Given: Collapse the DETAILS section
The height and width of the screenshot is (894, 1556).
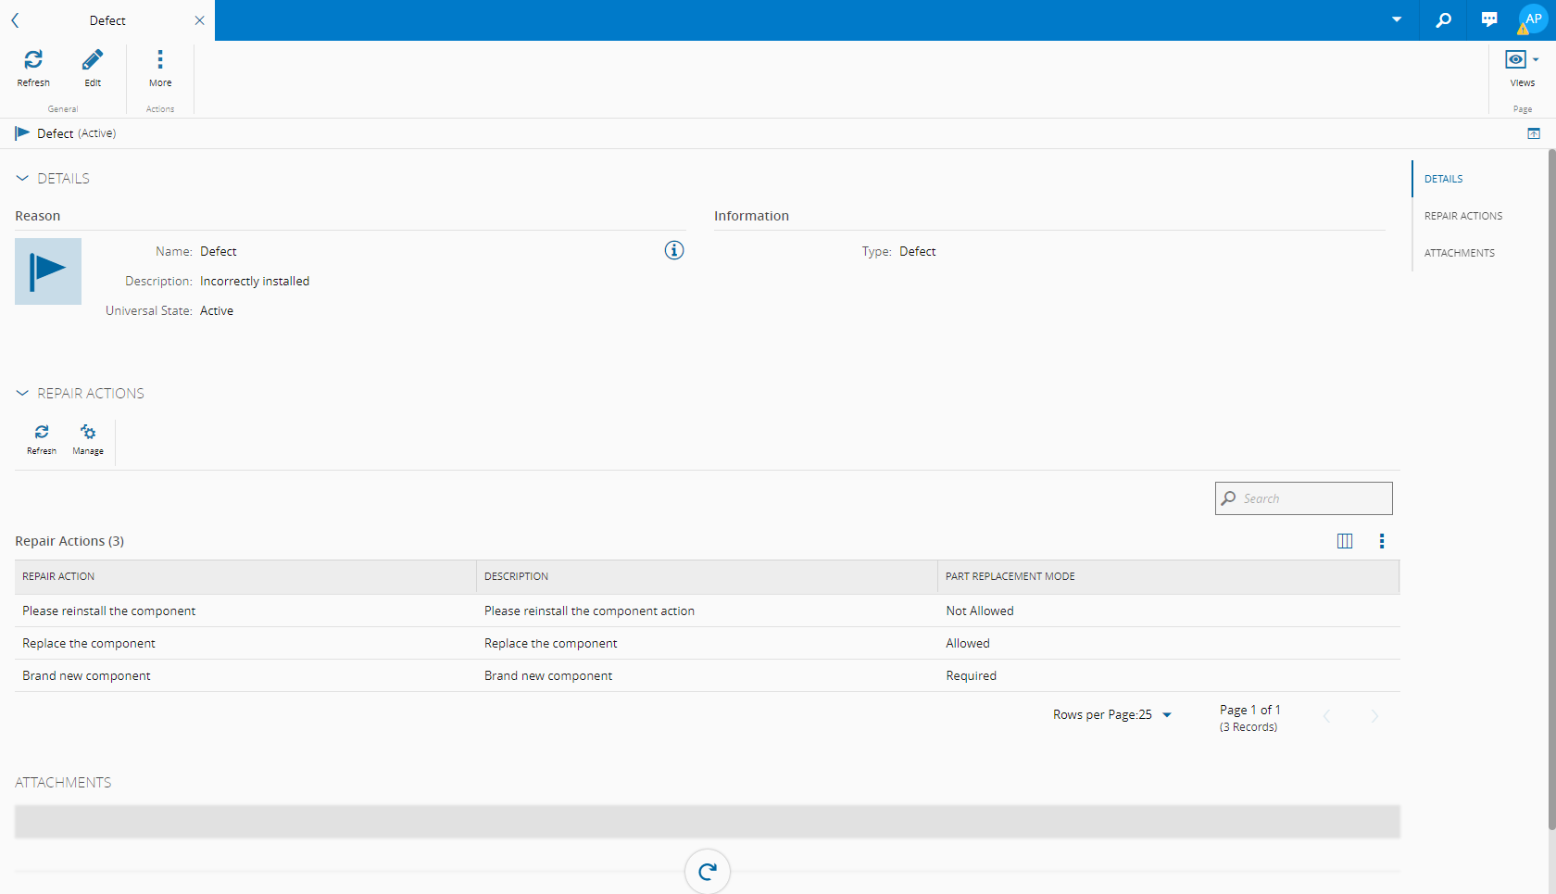Looking at the screenshot, I should click(22, 178).
